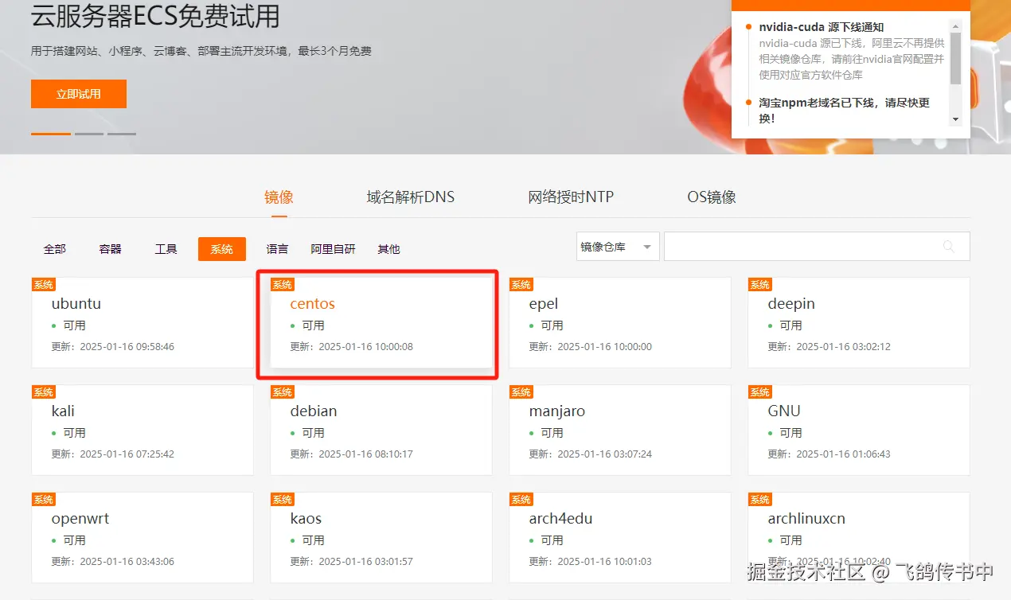
Task: Click 系统 tag on GNU card
Action: coord(760,392)
